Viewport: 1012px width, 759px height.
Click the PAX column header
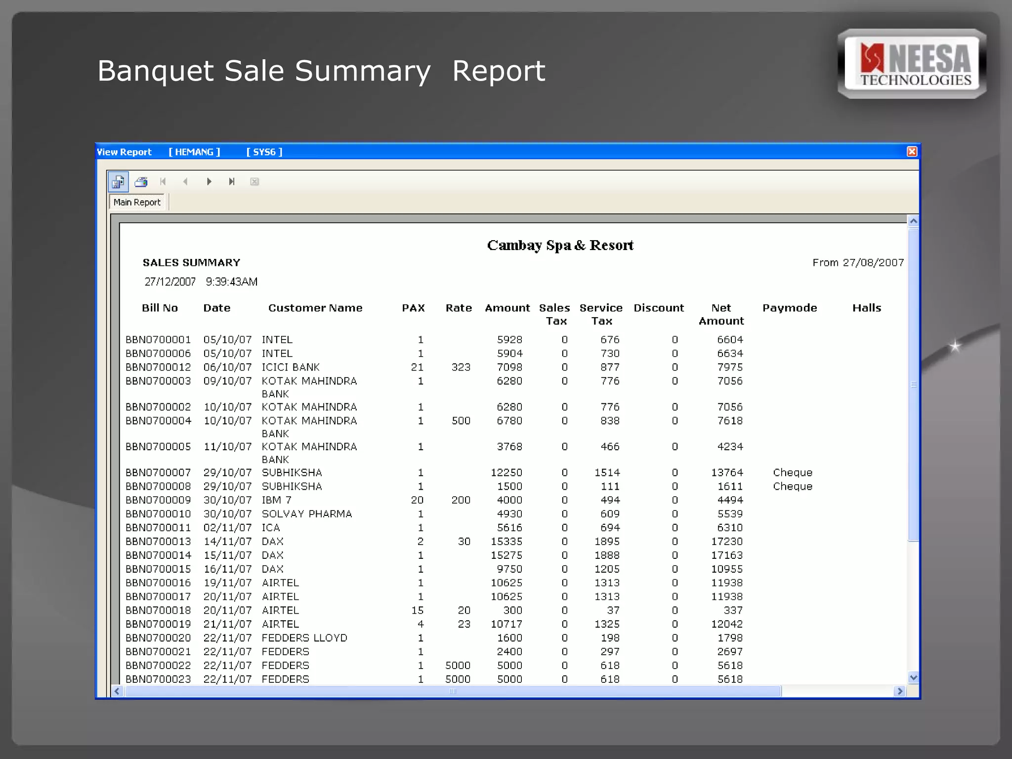pos(413,308)
